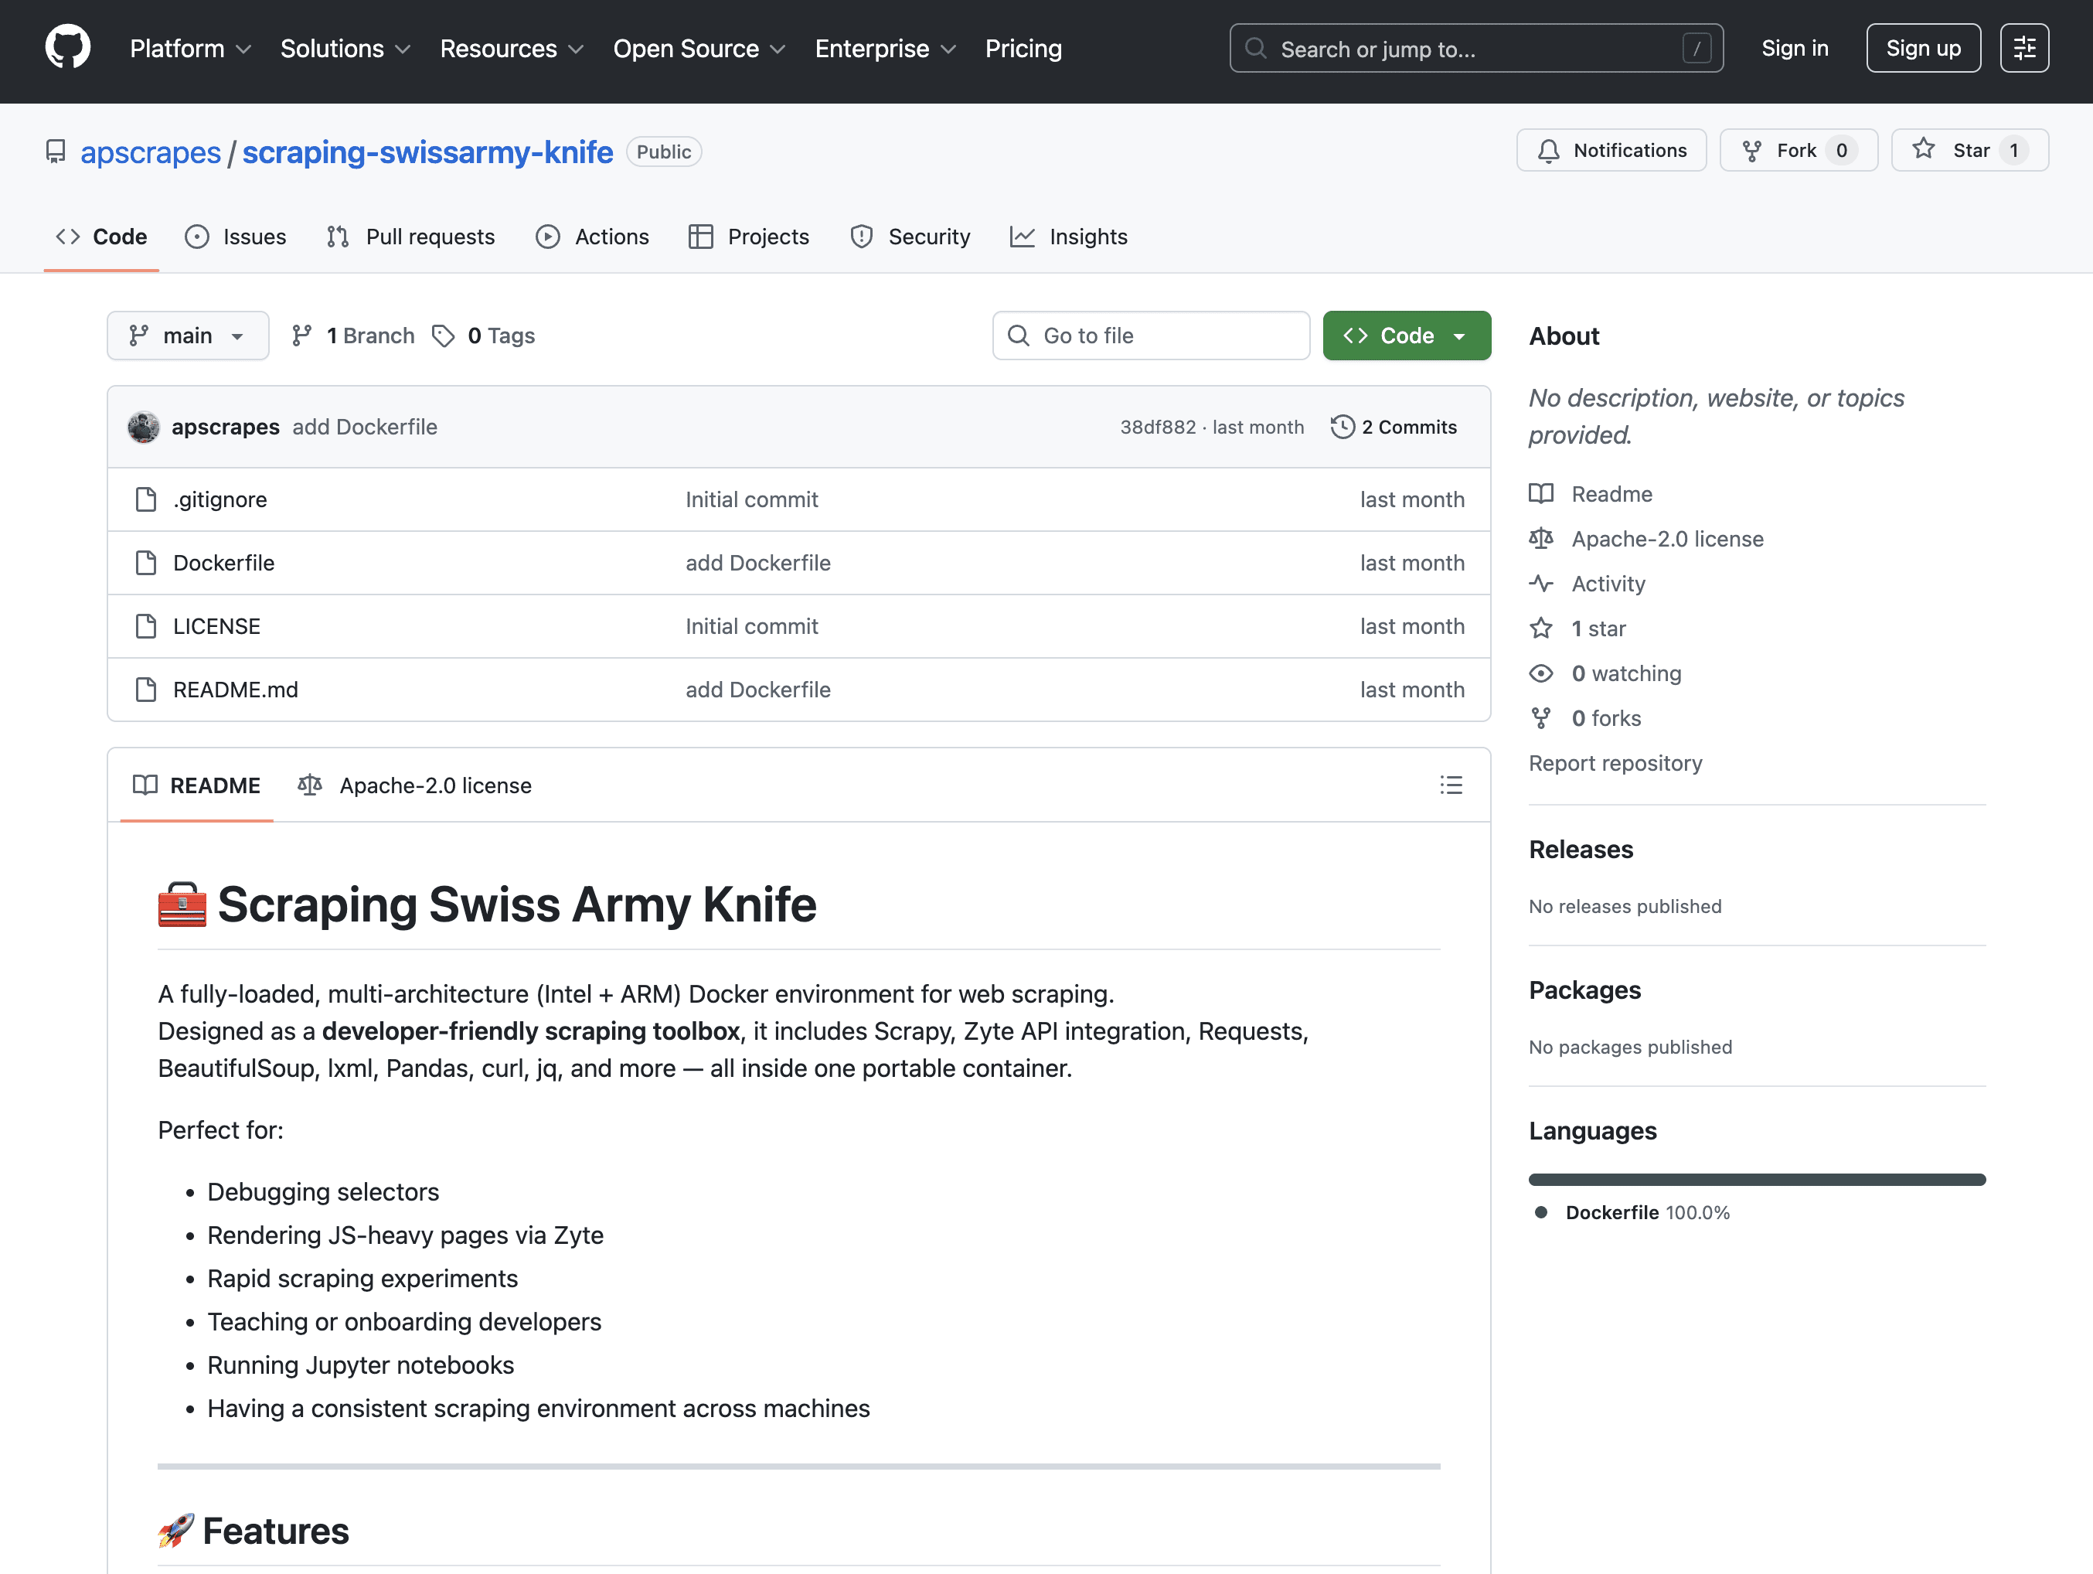Click the commit history clock icon
The width and height of the screenshot is (2093, 1574).
tap(1342, 427)
